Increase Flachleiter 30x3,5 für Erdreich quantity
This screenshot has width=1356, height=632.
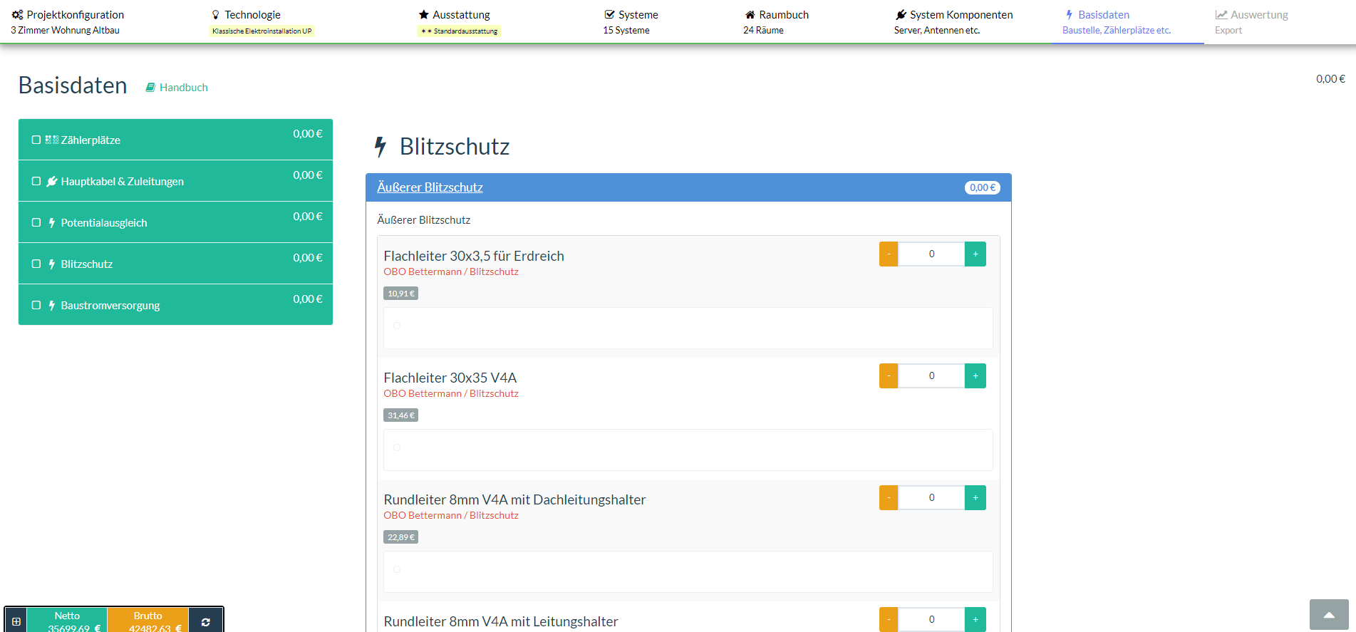(975, 254)
